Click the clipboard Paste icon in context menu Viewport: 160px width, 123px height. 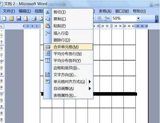(x=48, y=26)
